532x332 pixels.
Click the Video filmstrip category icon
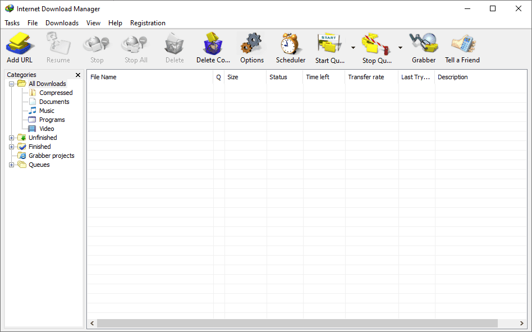(32, 129)
